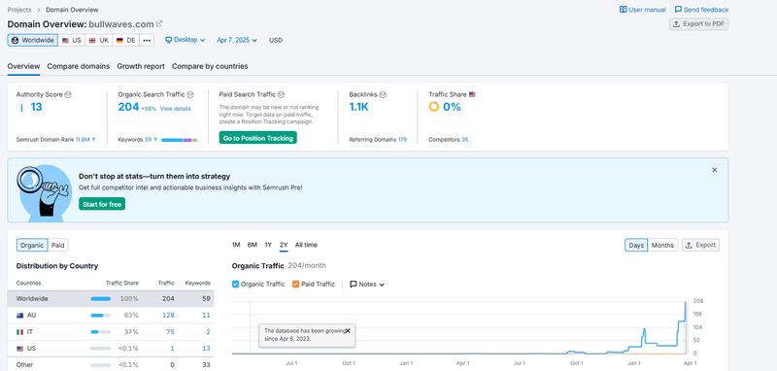
Task: Click the keywords position distribution bar
Action: pos(180,140)
